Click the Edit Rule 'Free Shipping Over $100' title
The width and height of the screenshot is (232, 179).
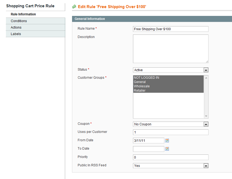(x=112, y=7)
